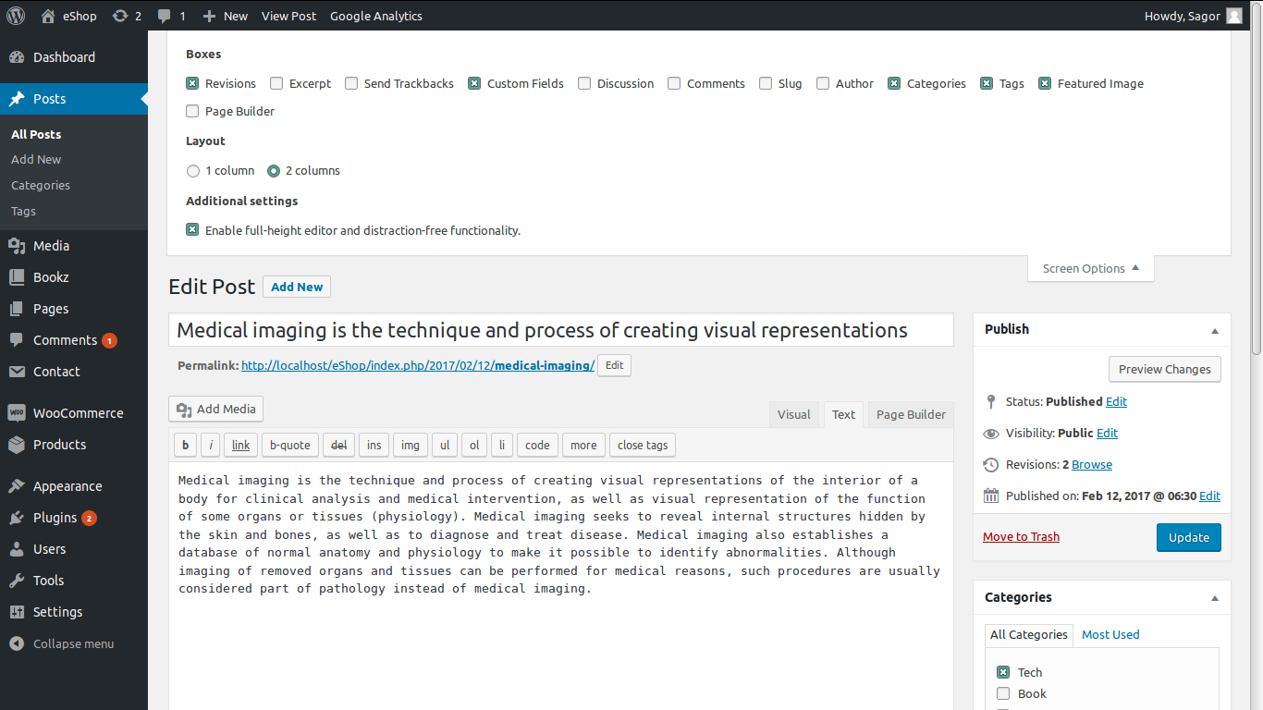
Task: Click the post title input field
Action: (x=561, y=331)
